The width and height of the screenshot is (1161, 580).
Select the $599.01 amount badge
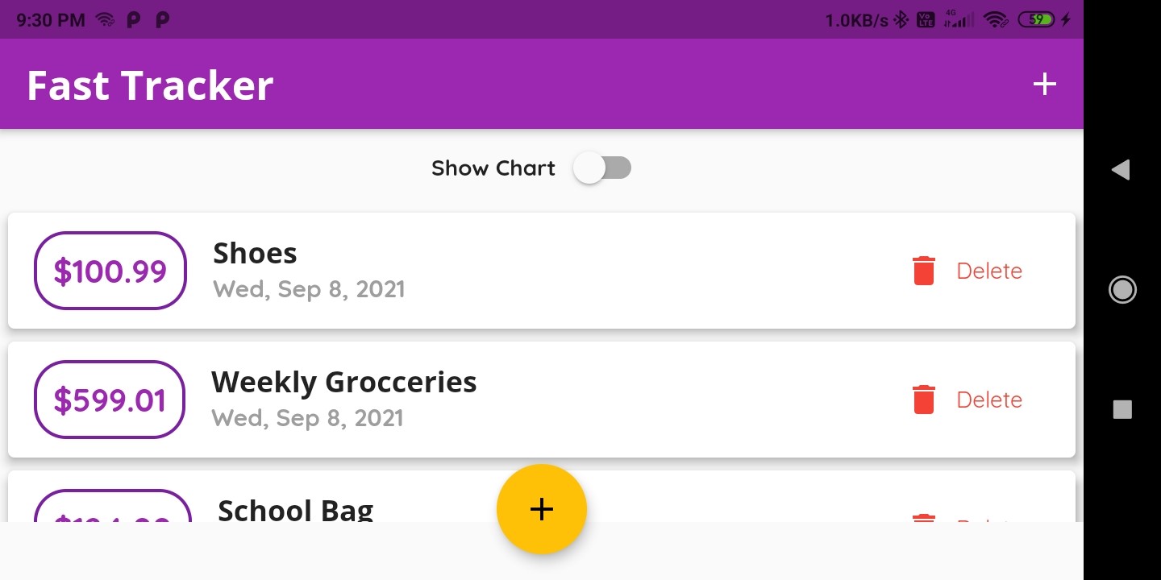pyautogui.click(x=109, y=400)
